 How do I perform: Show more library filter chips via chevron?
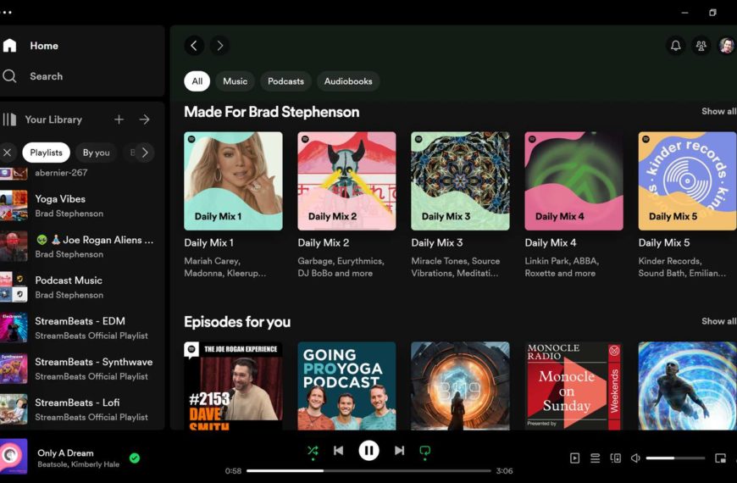[145, 153]
